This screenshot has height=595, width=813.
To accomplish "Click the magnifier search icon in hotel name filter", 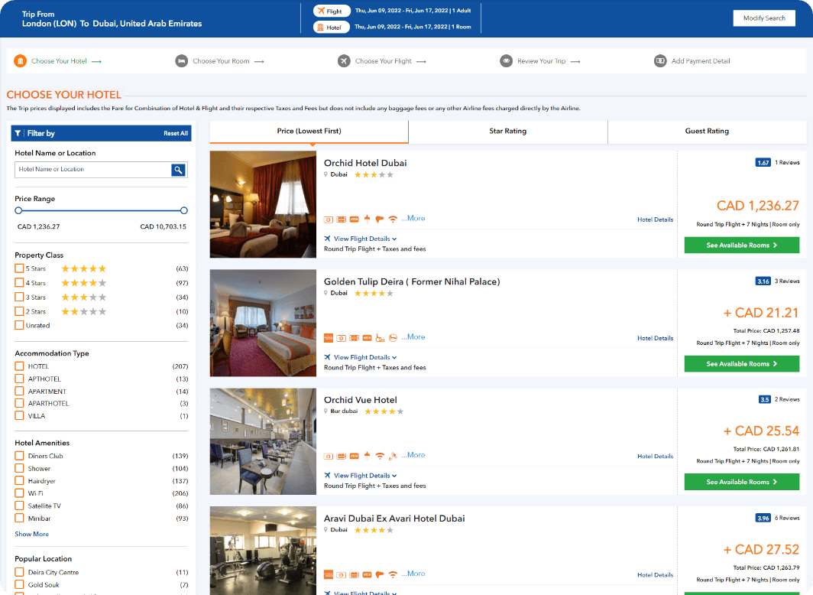I will pos(178,170).
